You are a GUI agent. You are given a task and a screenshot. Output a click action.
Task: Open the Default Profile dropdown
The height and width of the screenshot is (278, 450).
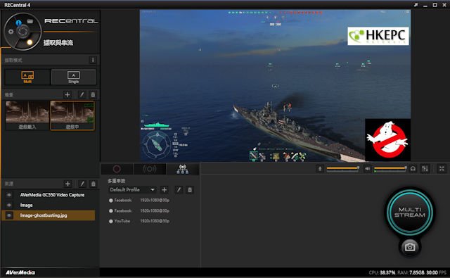tap(132, 189)
